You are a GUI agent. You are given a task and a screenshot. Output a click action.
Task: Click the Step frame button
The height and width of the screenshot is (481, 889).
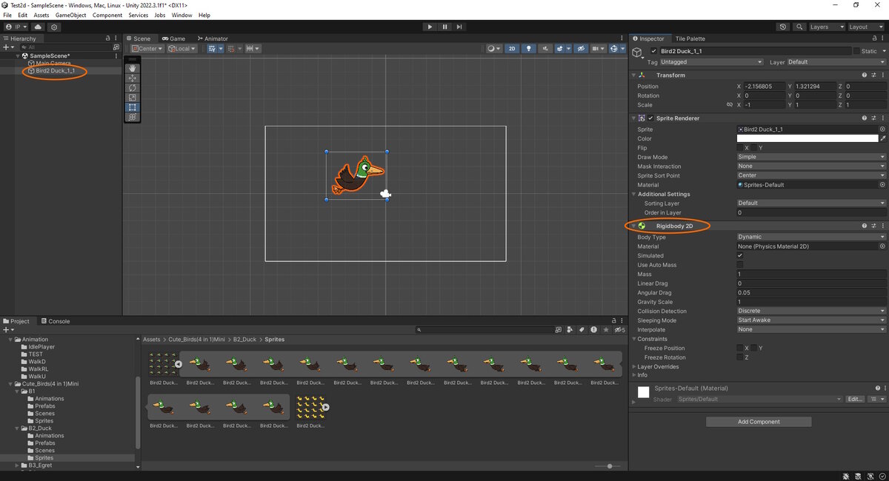pos(460,27)
